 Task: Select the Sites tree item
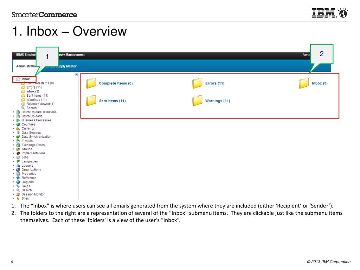(x=25, y=199)
